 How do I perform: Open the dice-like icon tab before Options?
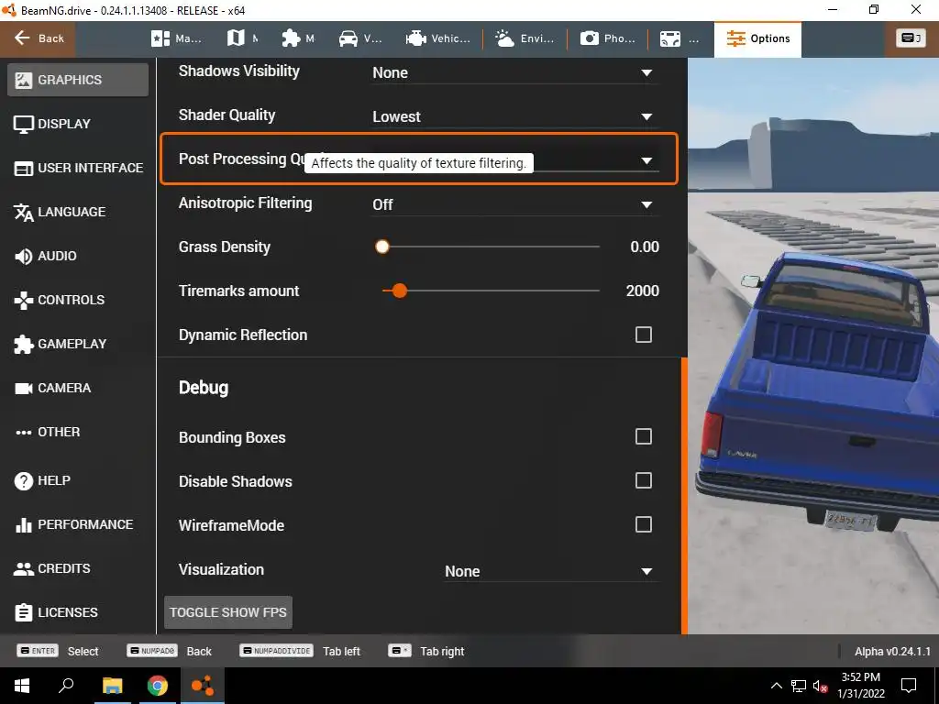(679, 38)
